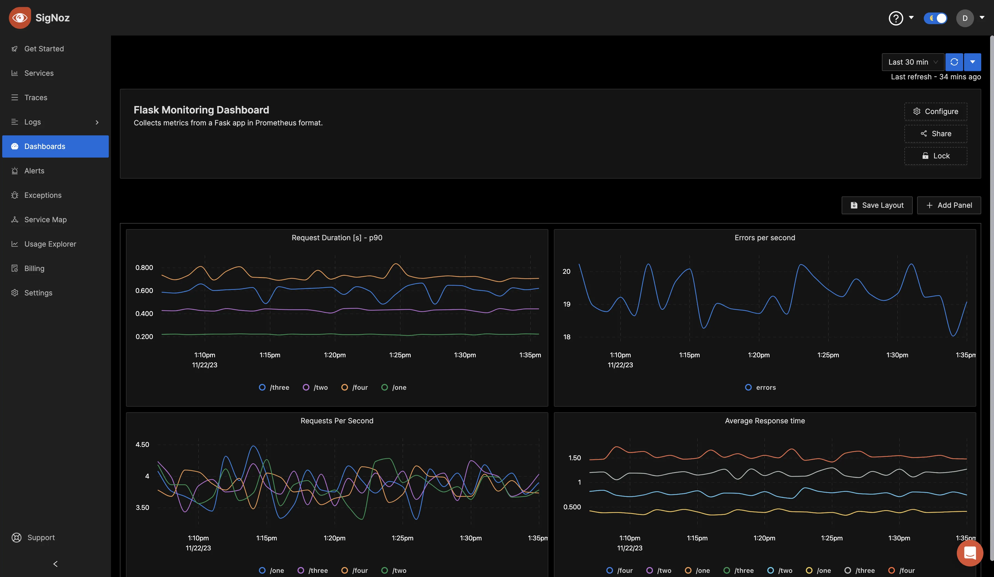Click the SigNoz eye logo
The height and width of the screenshot is (577, 994).
point(20,18)
